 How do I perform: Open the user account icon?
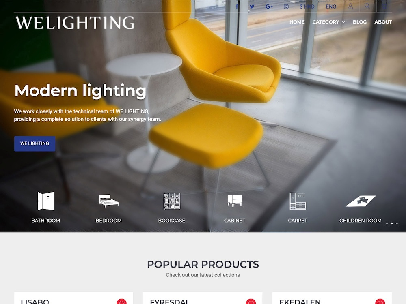[x=350, y=6]
